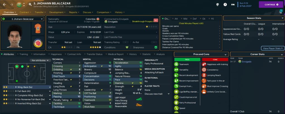This screenshot has height=114, width=285.
Task: Open the player name selector dropdown
Action: point(23,19)
